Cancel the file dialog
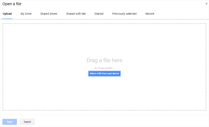This screenshot has width=209, height=127. 27,122
